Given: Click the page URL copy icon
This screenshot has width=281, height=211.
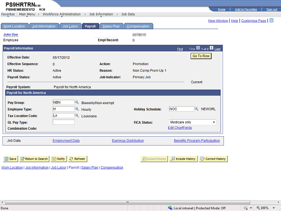Looking at the screenshot, I should click(271, 20).
